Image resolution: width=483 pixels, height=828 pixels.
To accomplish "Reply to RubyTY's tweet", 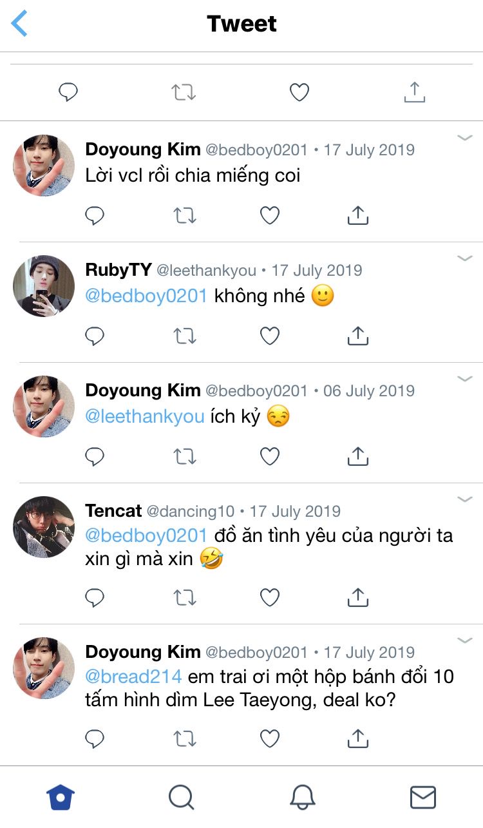I will [x=95, y=336].
